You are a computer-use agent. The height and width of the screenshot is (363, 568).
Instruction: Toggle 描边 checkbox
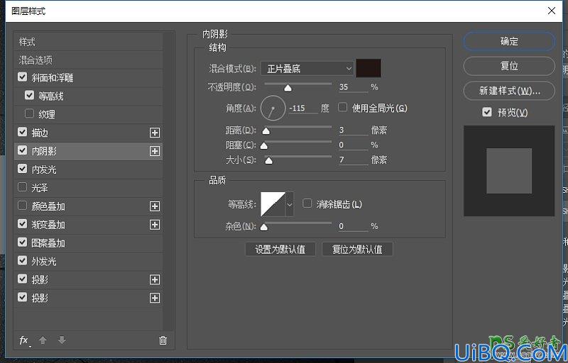pos(23,132)
